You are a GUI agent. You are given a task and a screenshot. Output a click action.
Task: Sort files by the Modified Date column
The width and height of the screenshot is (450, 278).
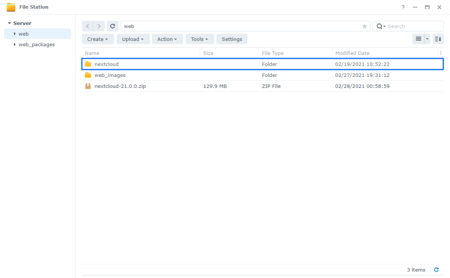pos(352,53)
